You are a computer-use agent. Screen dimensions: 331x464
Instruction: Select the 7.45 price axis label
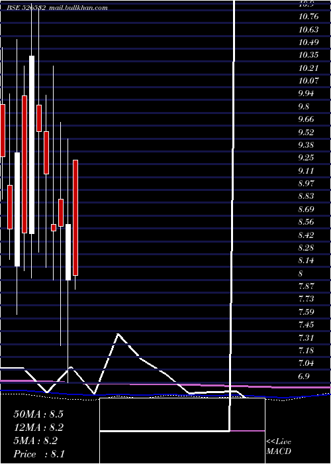pyautogui.click(x=306, y=325)
